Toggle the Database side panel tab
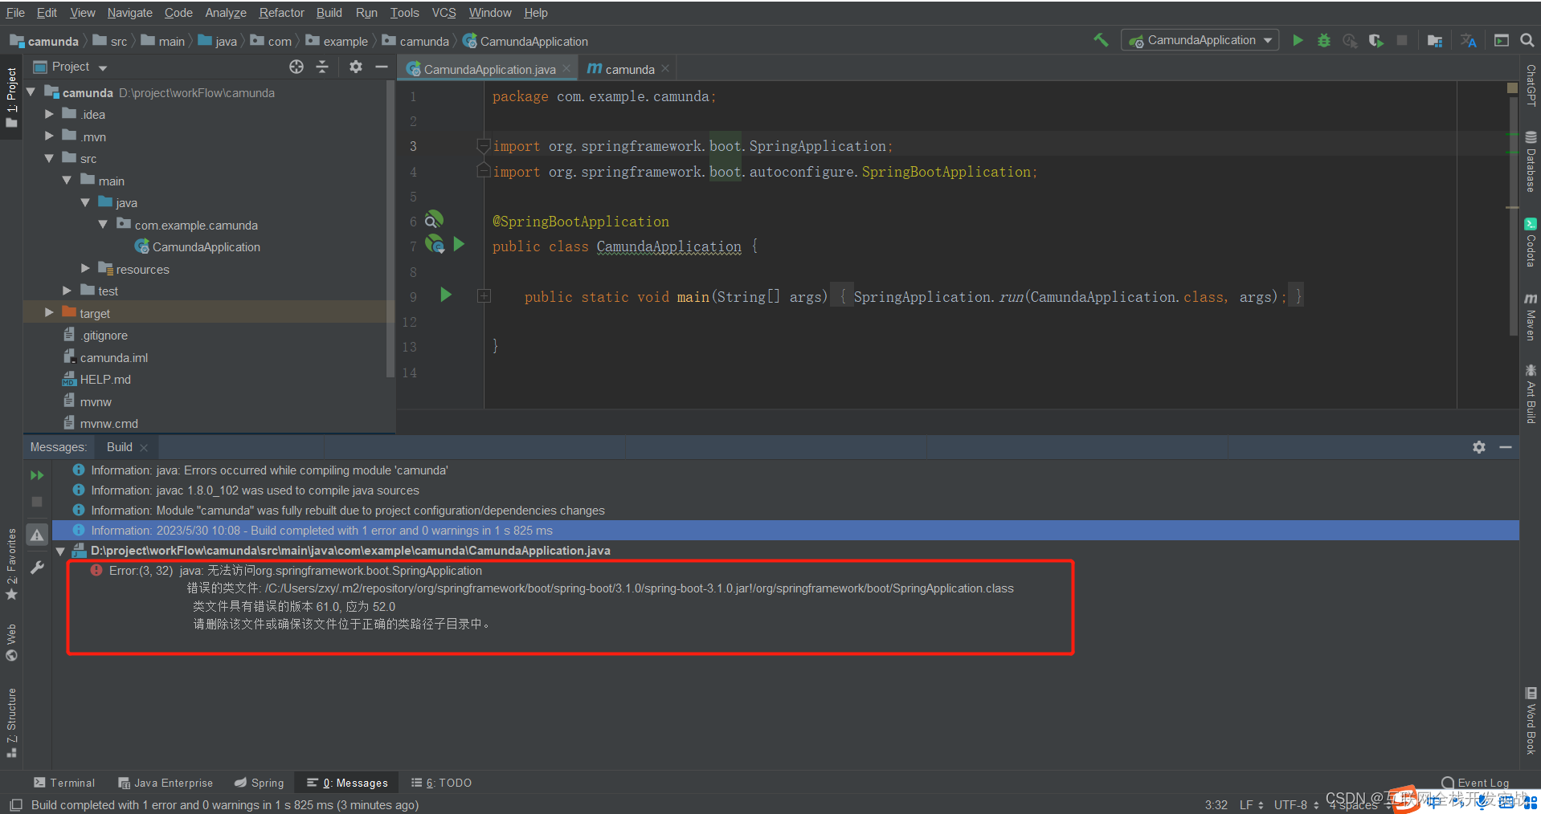The height and width of the screenshot is (814, 1541). pyautogui.click(x=1531, y=161)
